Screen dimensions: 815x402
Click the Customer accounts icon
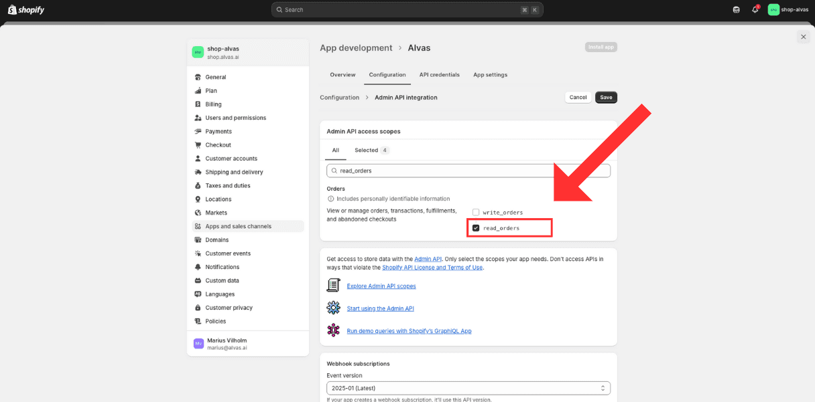pos(198,159)
